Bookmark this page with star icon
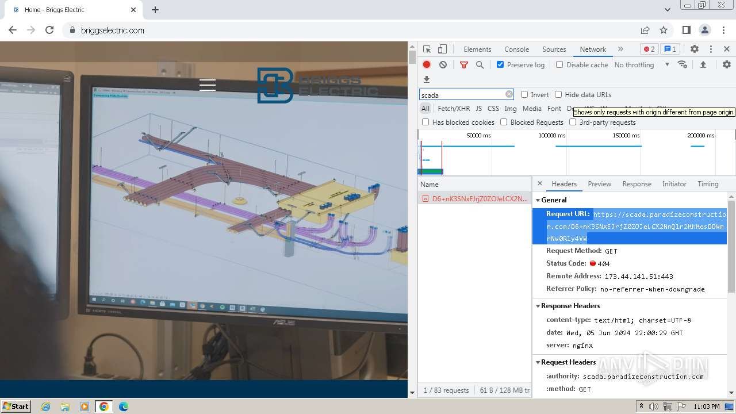The width and height of the screenshot is (736, 414). (x=664, y=30)
